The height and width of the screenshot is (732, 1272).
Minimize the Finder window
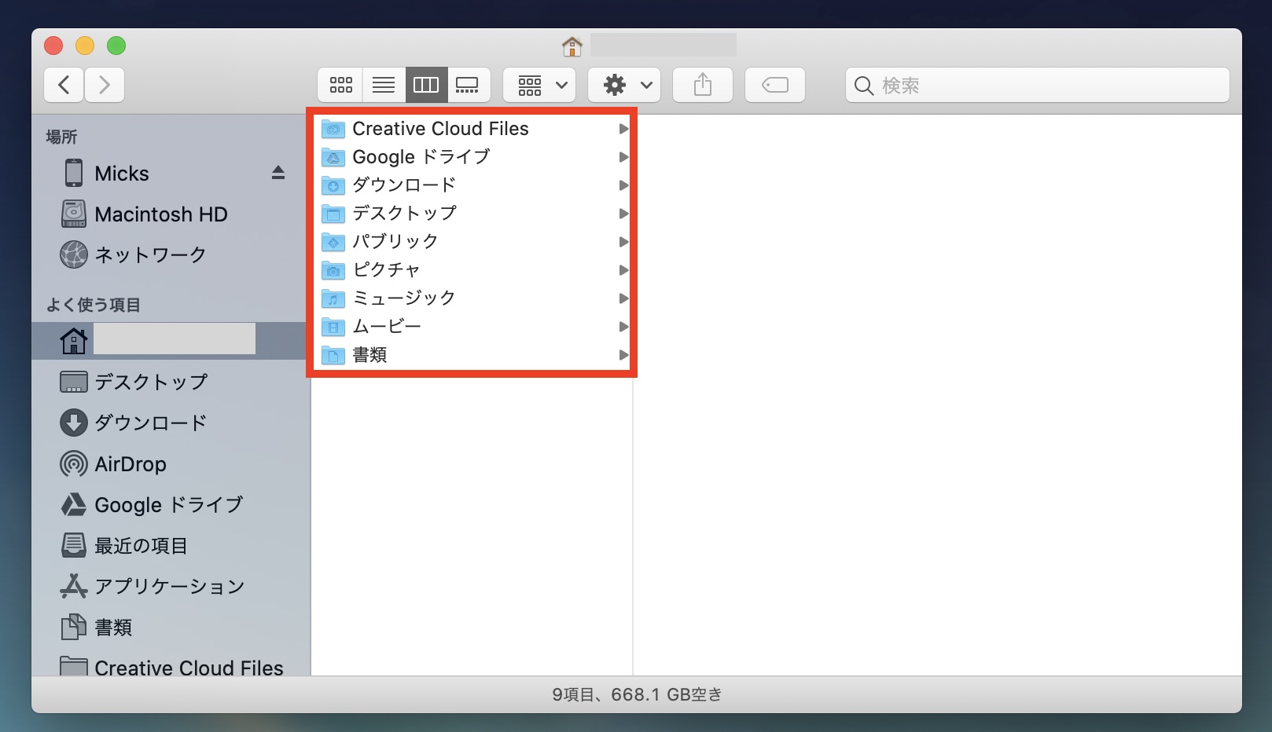[x=85, y=46]
